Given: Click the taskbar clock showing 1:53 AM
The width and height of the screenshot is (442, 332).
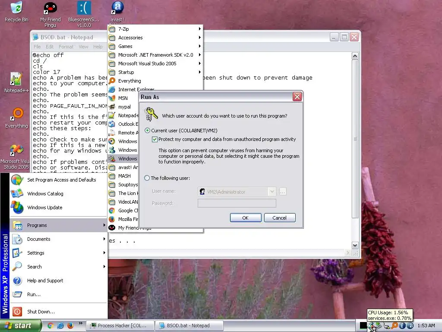Looking at the screenshot, I should tap(426, 326).
